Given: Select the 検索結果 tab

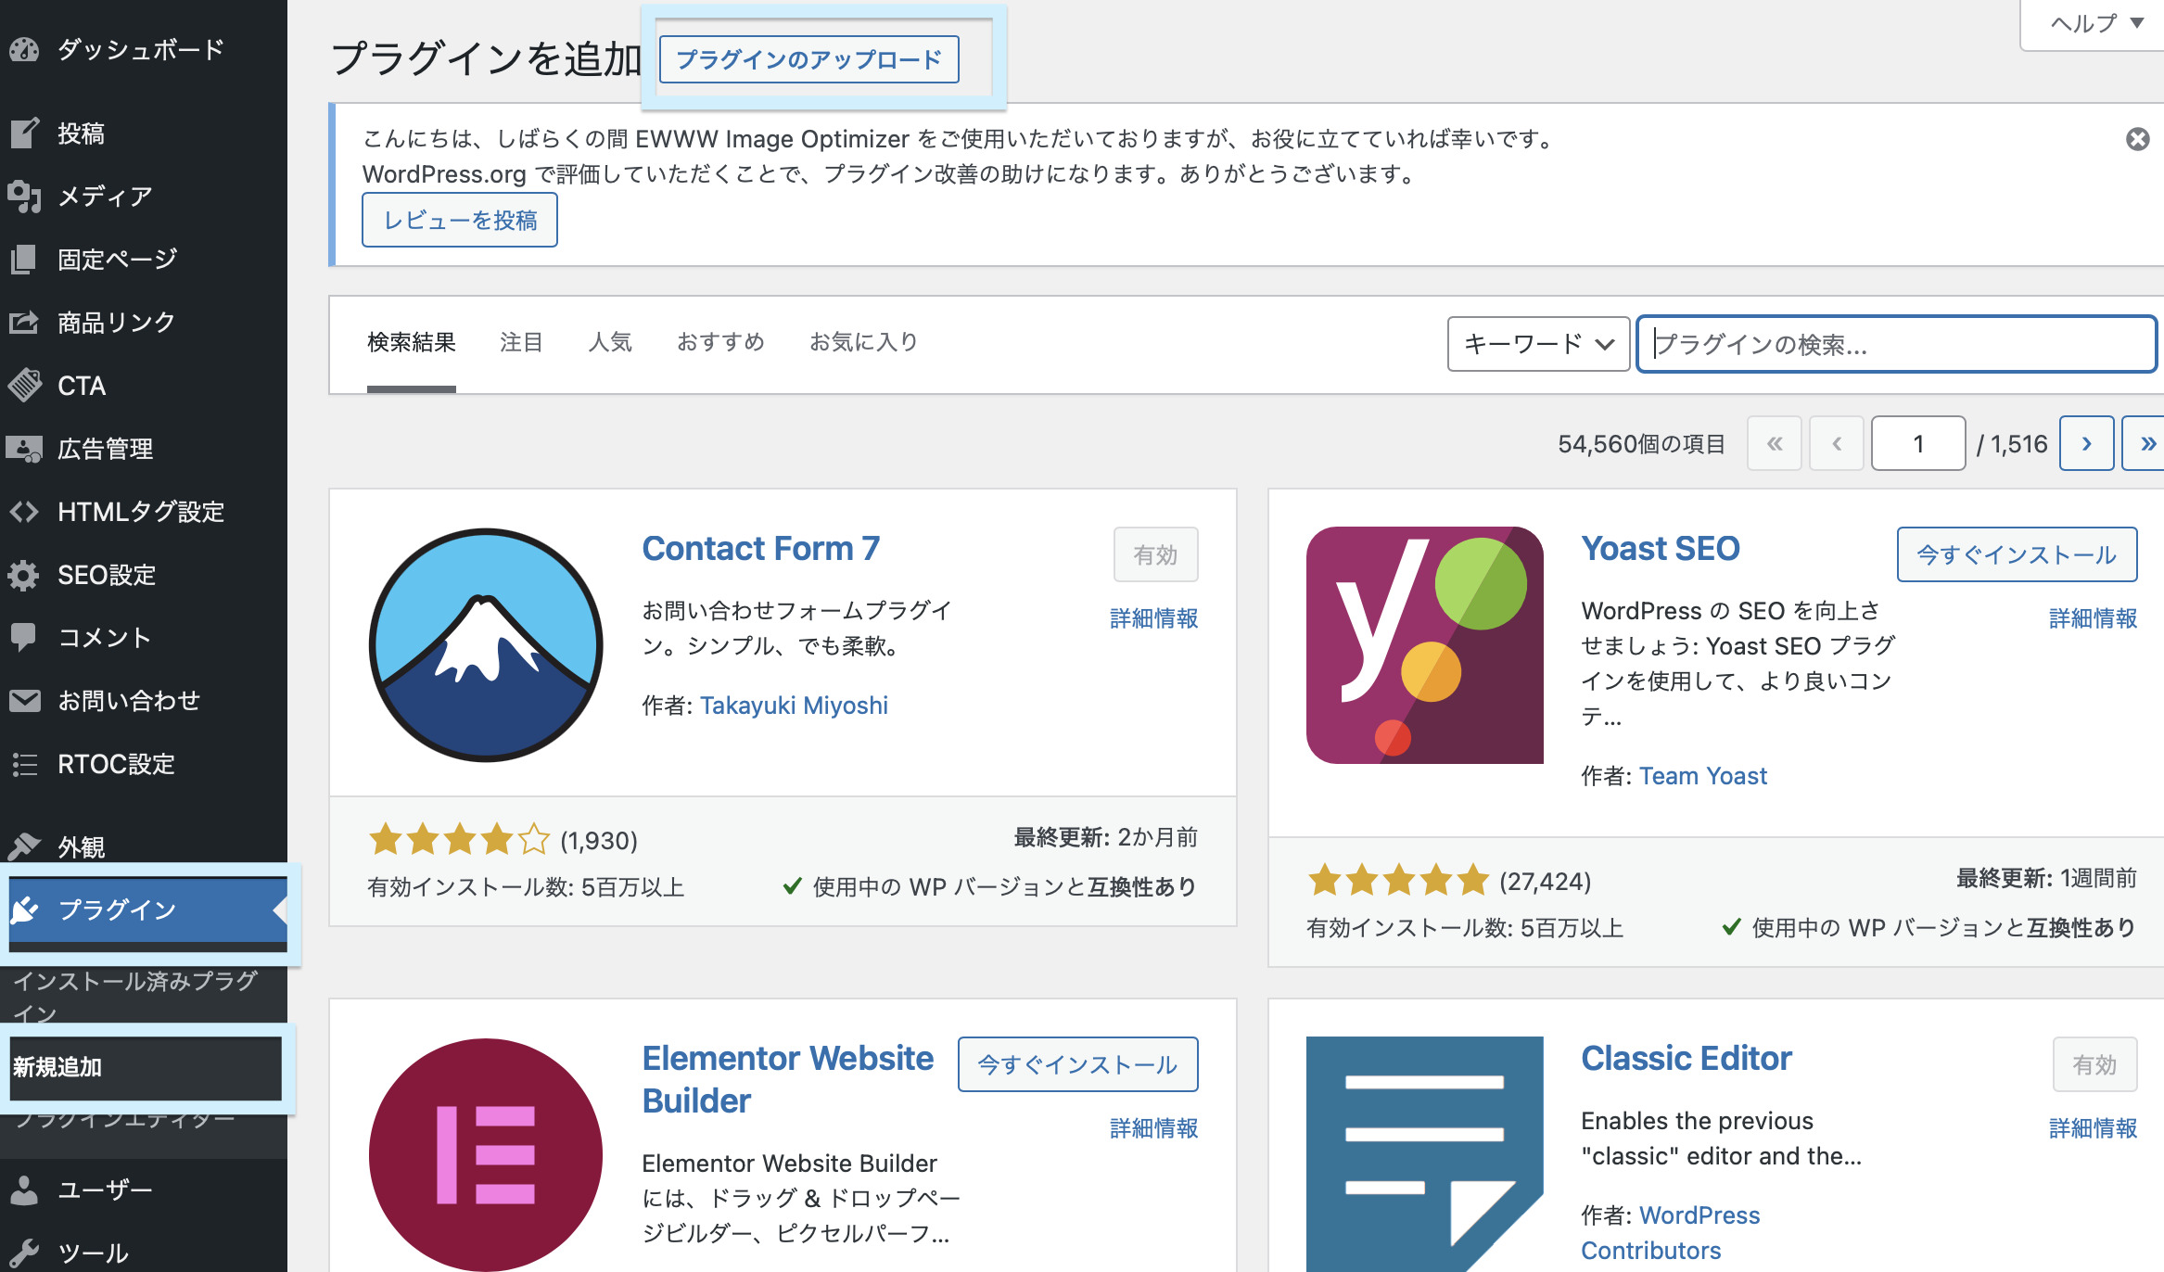Looking at the screenshot, I should [x=412, y=343].
